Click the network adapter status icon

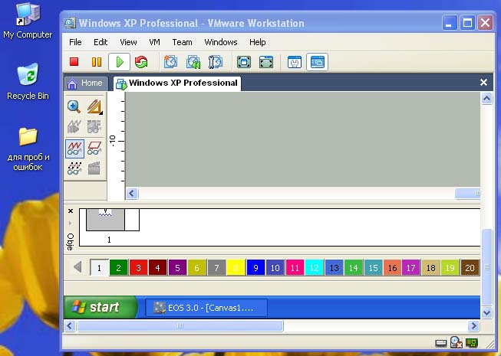(x=472, y=343)
